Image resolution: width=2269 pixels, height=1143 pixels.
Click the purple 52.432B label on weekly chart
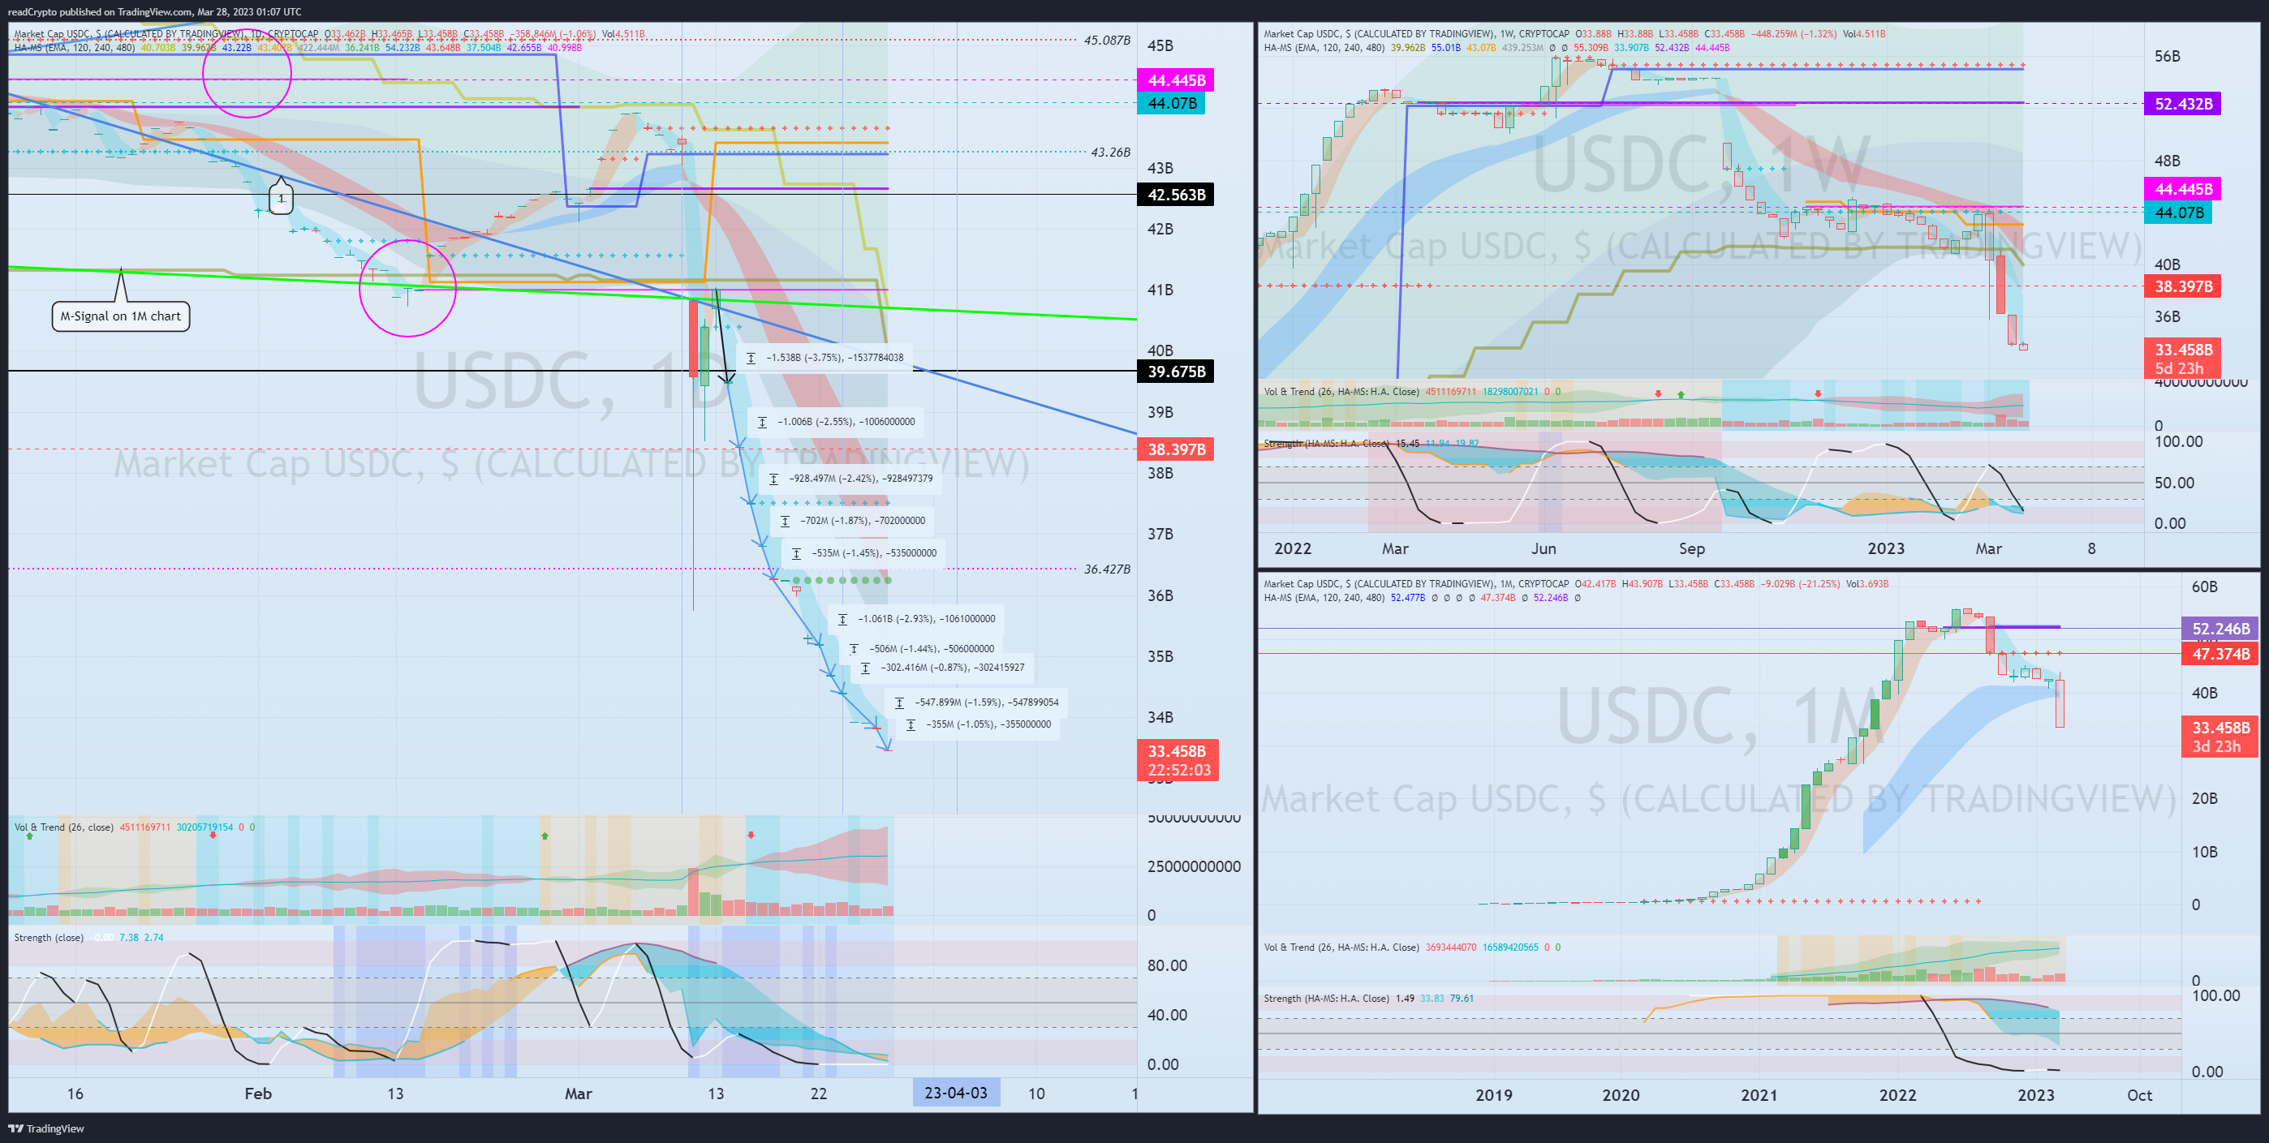coord(2183,104)
